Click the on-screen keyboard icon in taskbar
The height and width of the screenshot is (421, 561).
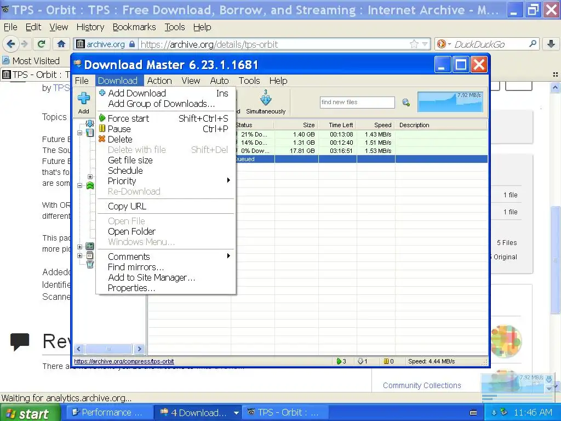pos(473,413)
